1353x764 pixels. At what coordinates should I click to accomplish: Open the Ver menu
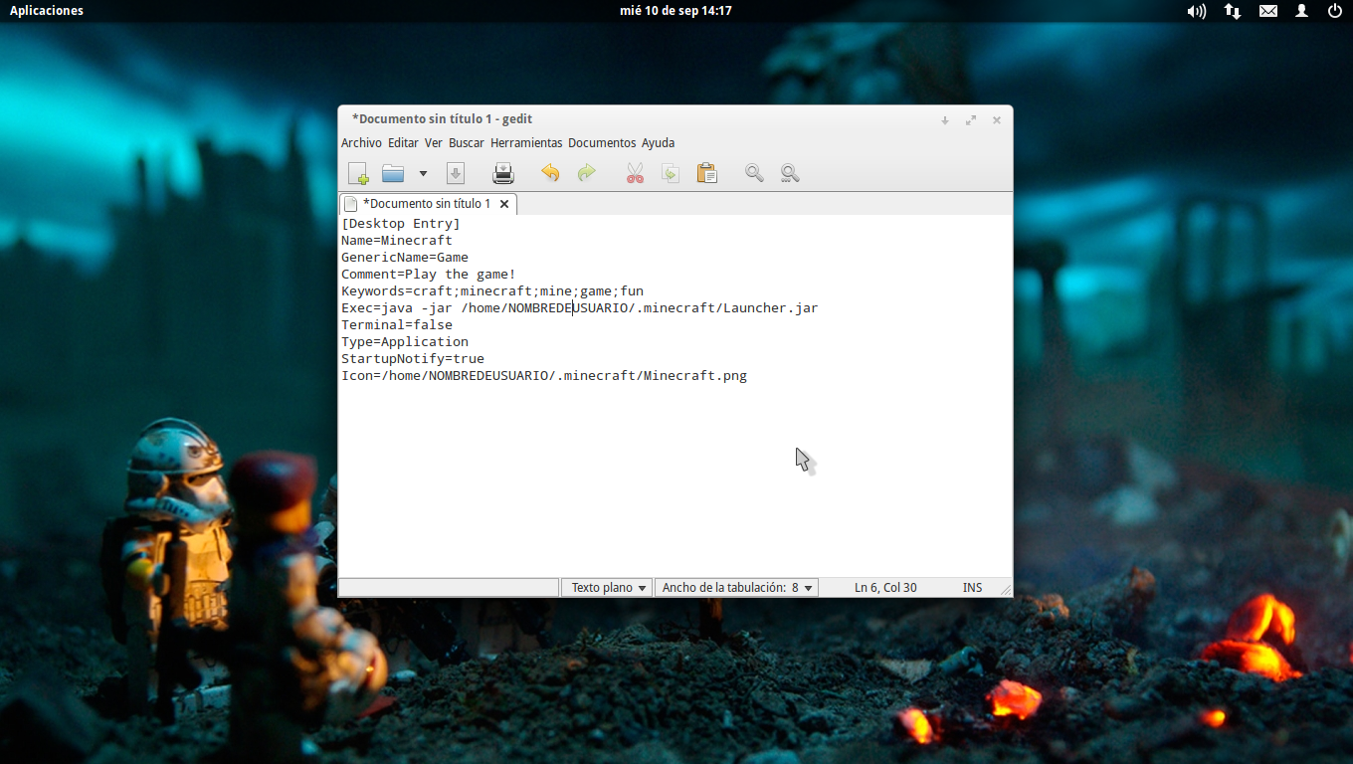tap(434, 143)
